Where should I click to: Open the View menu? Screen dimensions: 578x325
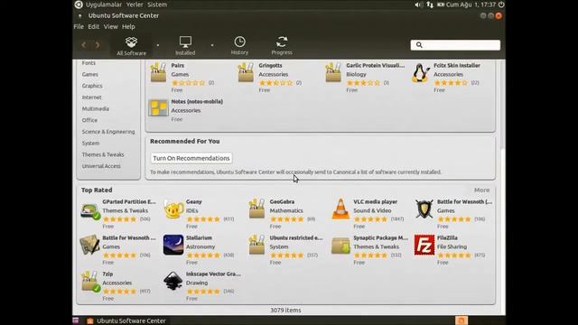pos(110,26)
